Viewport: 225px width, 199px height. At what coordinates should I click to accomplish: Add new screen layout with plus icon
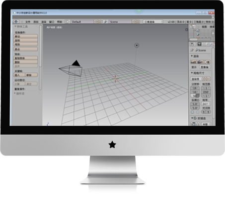[96, 22]
